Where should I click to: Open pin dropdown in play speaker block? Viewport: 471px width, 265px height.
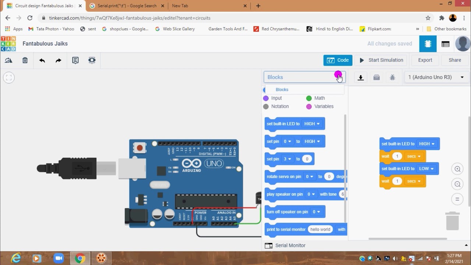311,194
